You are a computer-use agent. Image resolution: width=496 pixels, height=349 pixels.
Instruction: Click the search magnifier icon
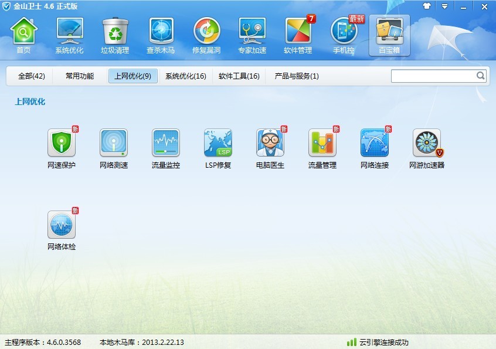point(481,76)
